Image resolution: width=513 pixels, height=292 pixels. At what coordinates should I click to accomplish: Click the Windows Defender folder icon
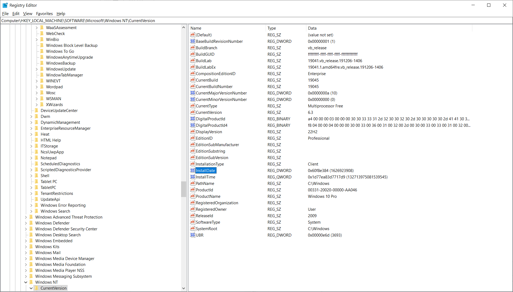[31, 223]
